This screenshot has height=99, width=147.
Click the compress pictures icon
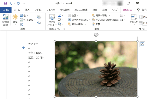[39, 17]
